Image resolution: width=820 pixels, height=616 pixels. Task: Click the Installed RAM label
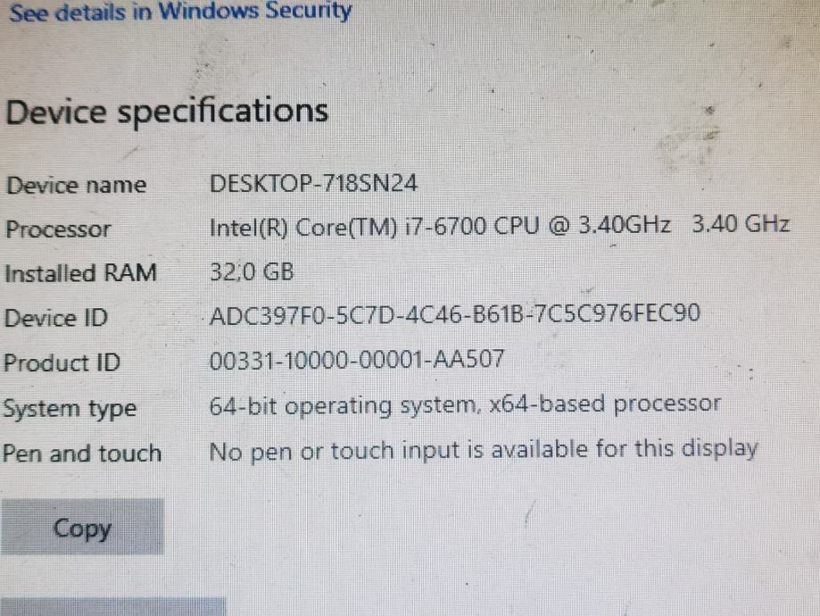(80, 273)
